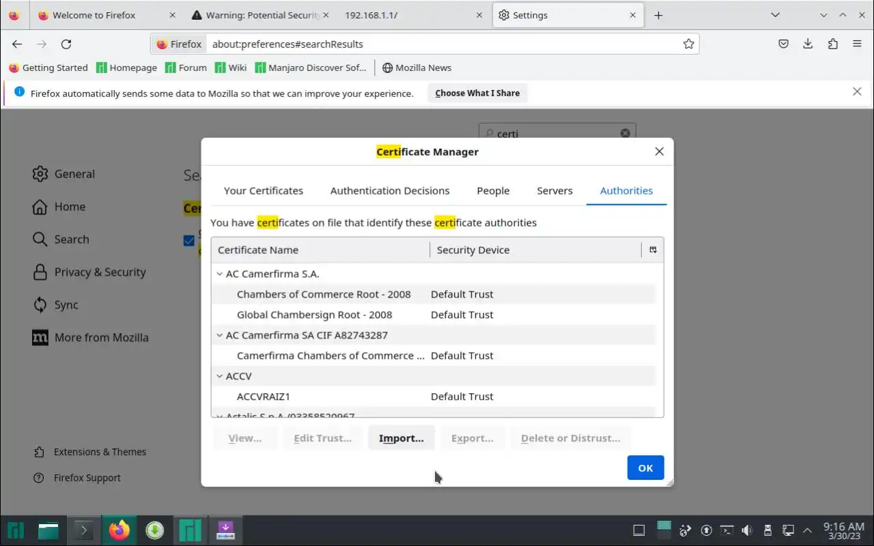Open the Search settings category
The image size is (874, 546).
pyautogui.click(x=61, y=240)
